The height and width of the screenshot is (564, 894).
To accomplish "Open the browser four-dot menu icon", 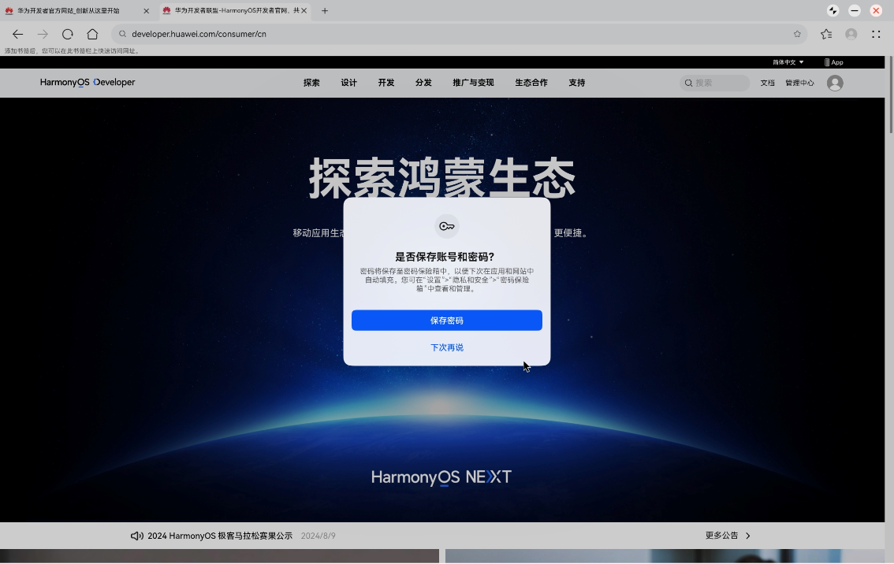I will click(877, 34).
